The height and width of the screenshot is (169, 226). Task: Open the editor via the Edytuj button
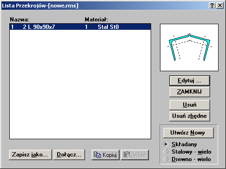190,81
